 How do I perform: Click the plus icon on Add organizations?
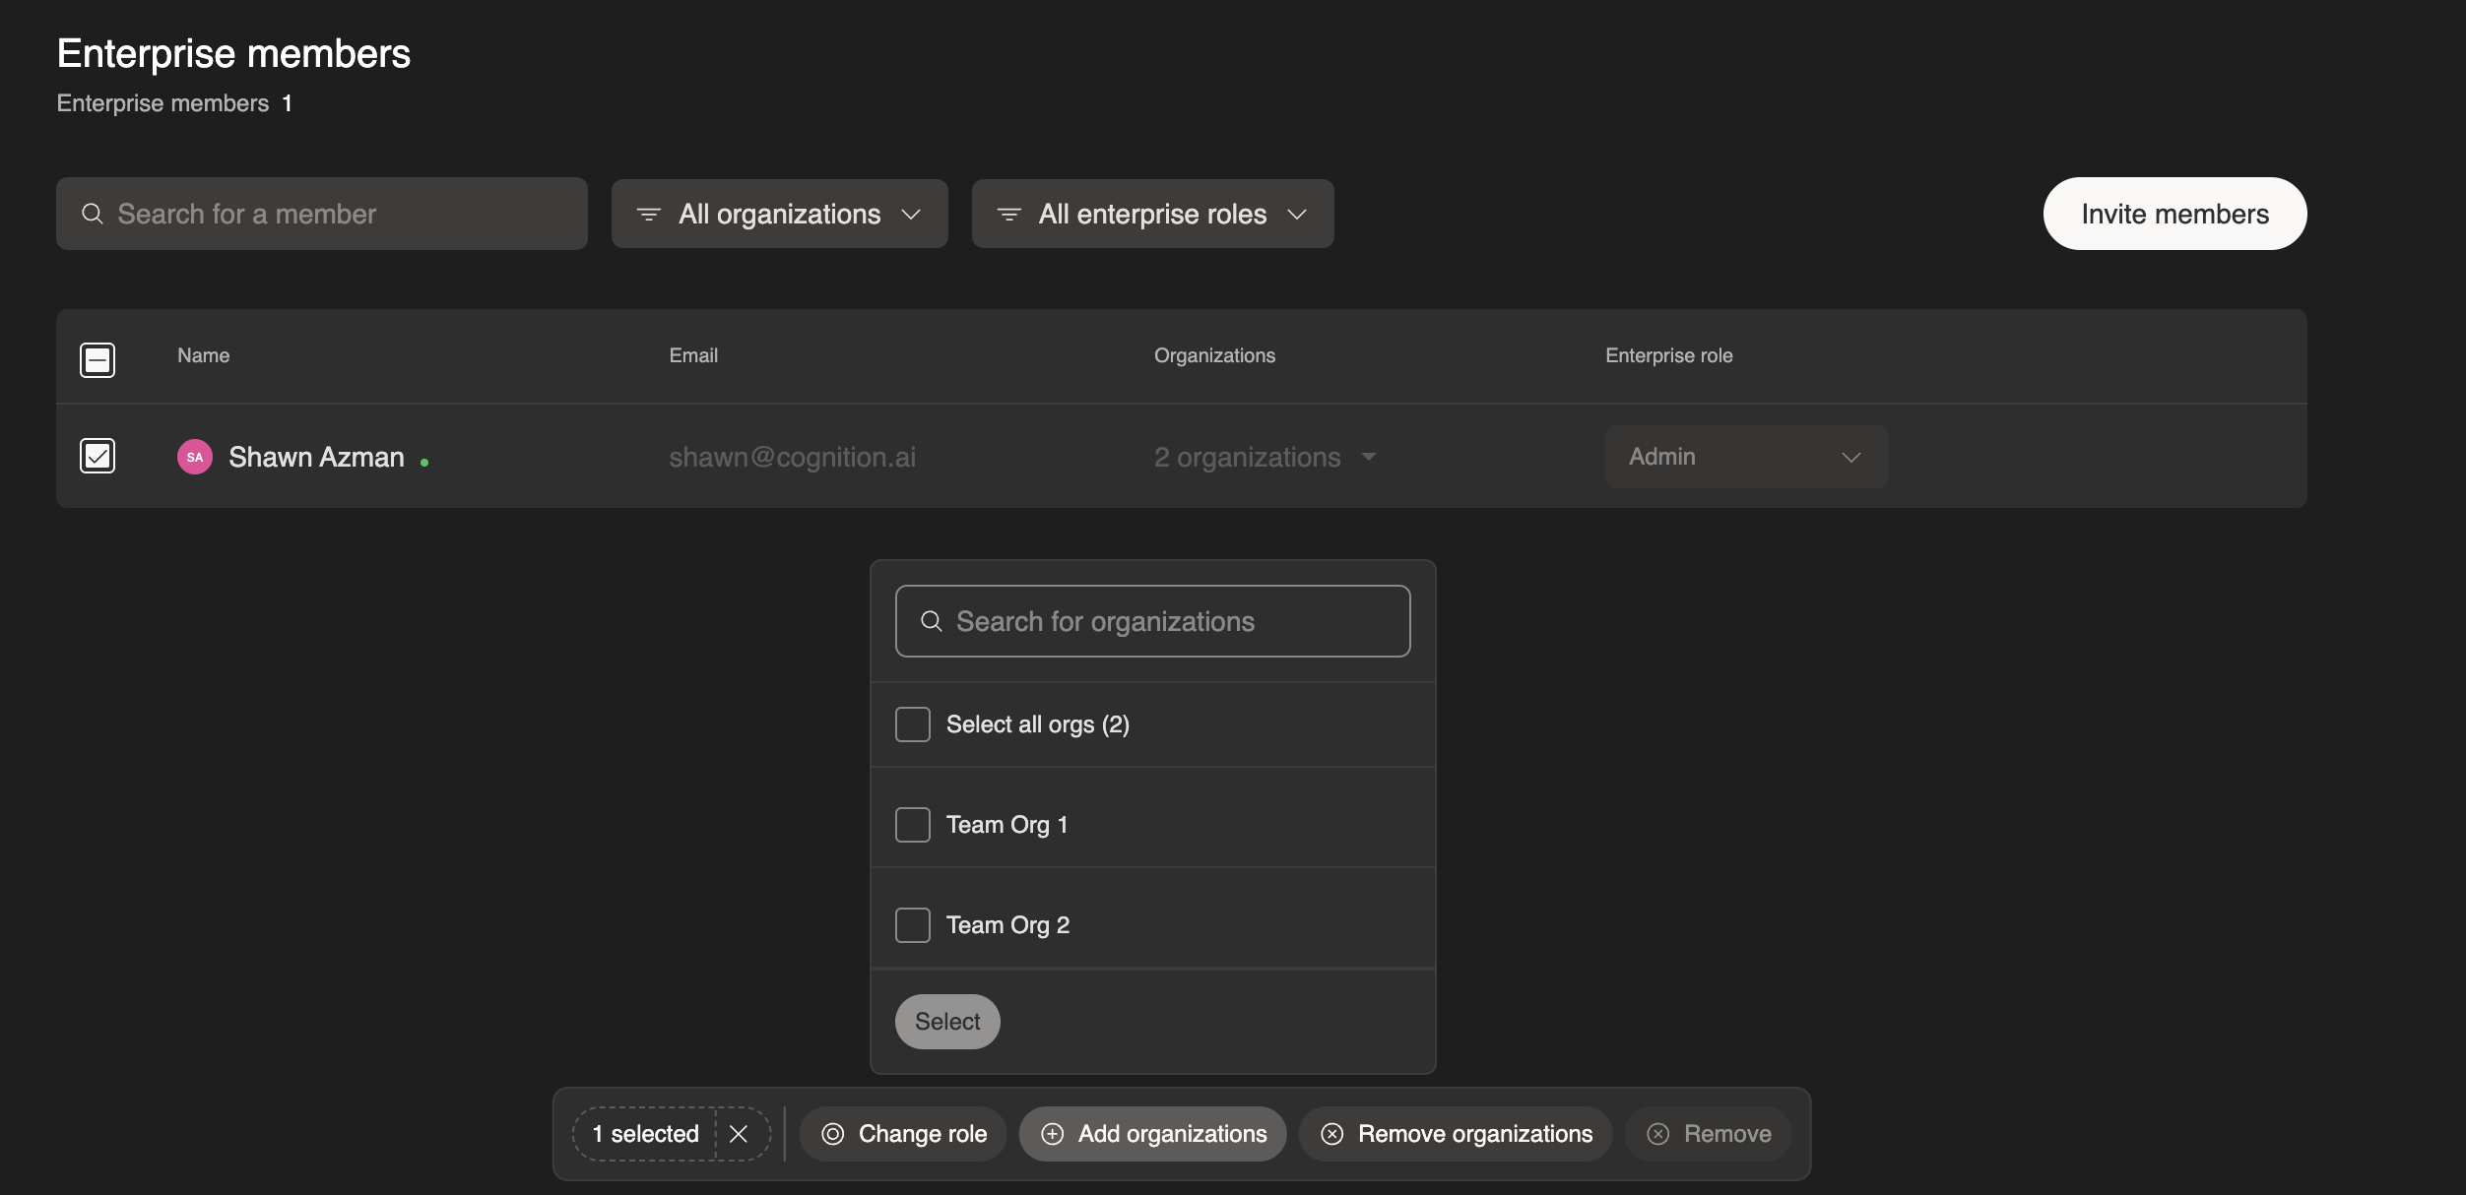(x=1052, y=1134)
